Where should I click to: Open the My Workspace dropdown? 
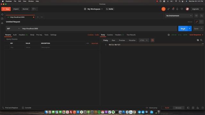(95, 9)
